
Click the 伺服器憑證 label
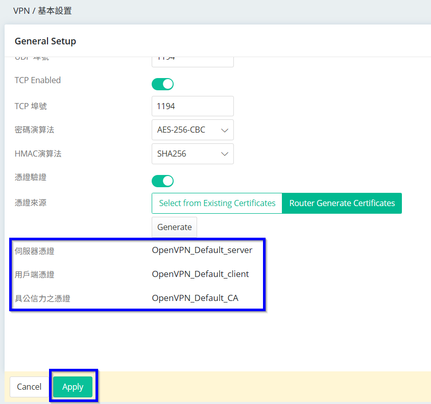[x=34, y=251]
